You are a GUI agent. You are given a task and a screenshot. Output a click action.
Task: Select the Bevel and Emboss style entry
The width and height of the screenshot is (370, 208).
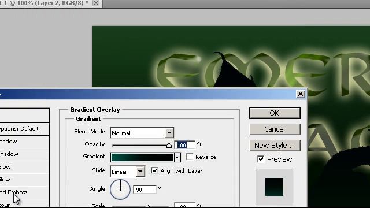point(24,192)
